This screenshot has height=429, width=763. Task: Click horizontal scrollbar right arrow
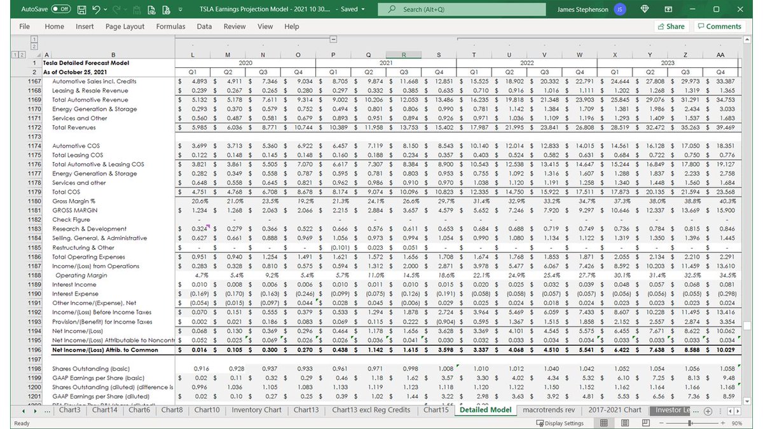[x=736, y=411]
